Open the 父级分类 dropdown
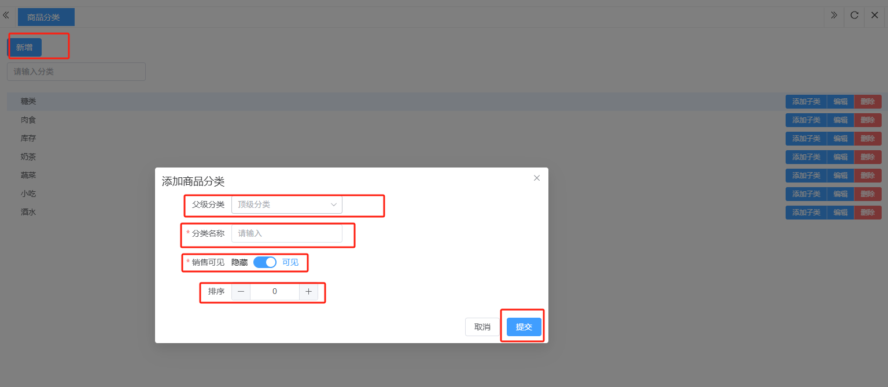The width and height of the screenshot is (888, 387). coord(287,204)
